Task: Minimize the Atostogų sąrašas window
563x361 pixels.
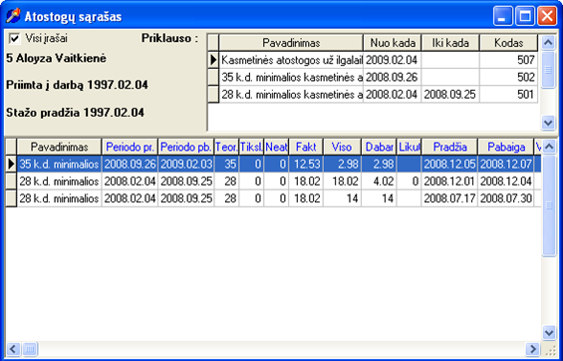Action: (x=502, y=16)
